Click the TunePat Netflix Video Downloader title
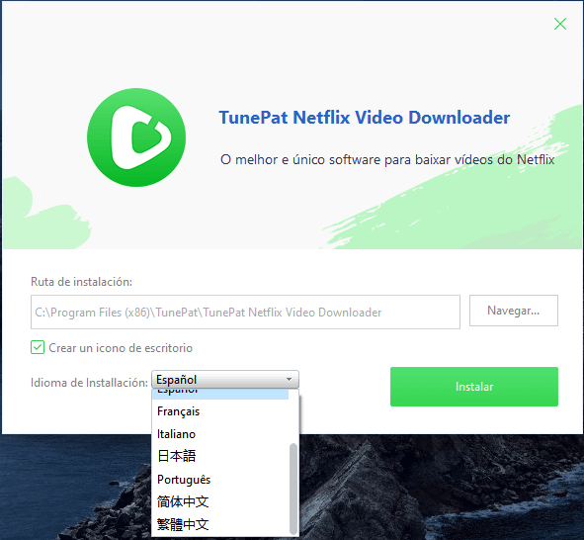Viewport: 584px width, 540px height. pos(365,118)
